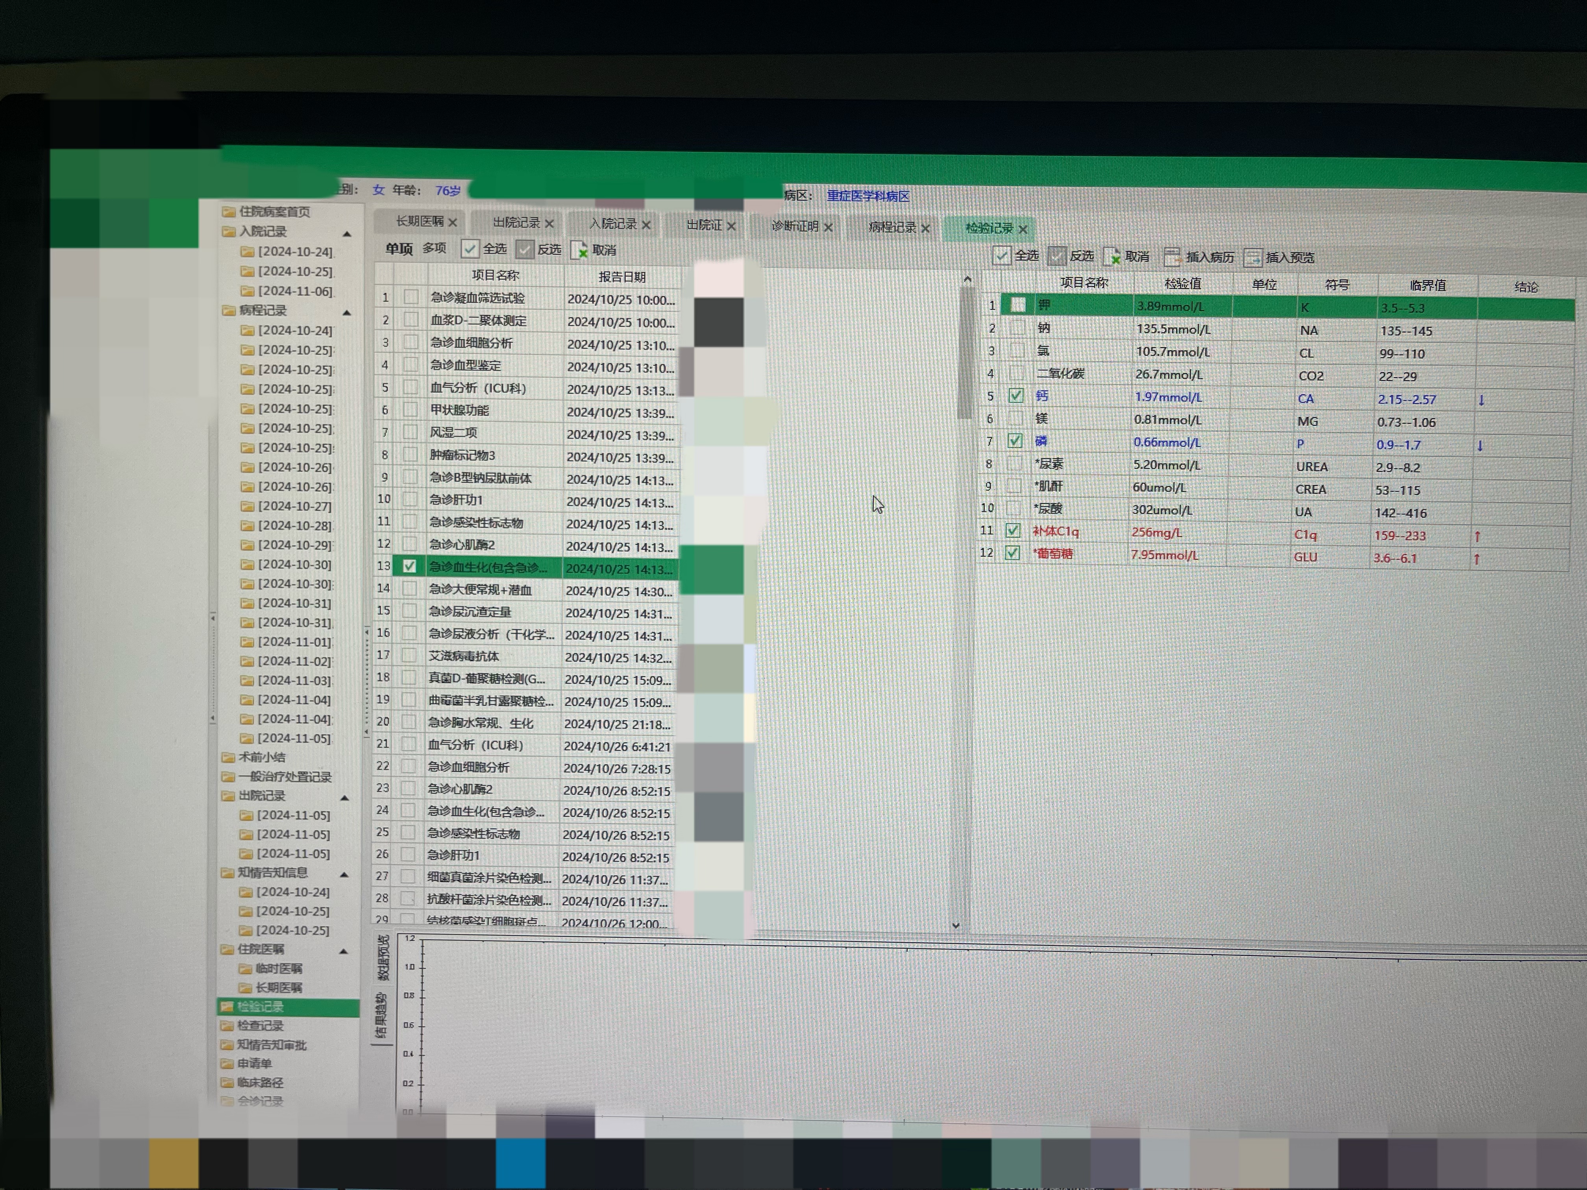This screenshot has height=1190, width=1587.
Task: Switch to the 入院记录 tab
Action: [613, 224]
